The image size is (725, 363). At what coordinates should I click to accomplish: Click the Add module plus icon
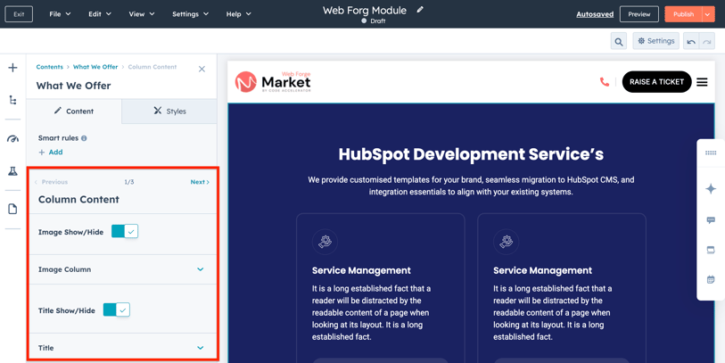click(x=12, y=68)
